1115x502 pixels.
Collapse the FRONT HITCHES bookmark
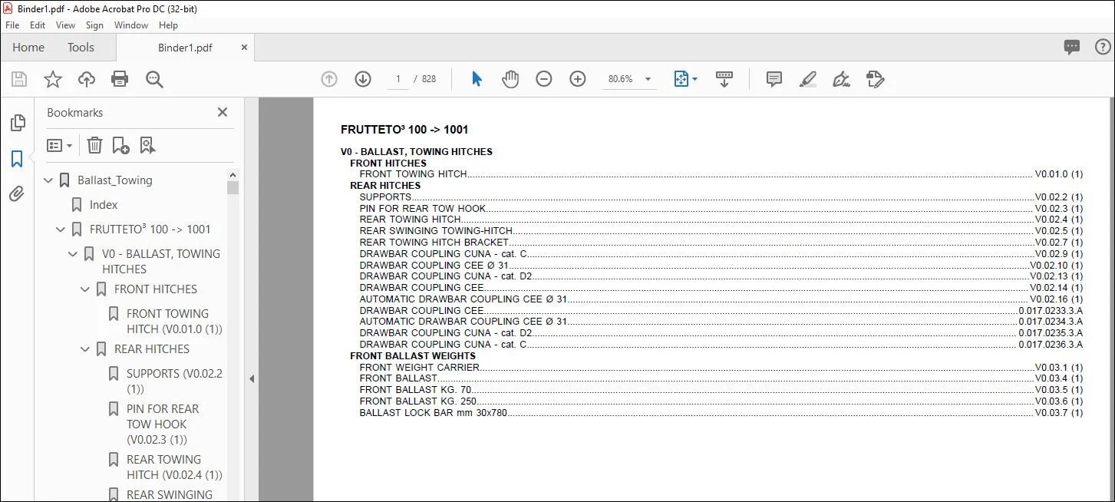tap(86, 289)
